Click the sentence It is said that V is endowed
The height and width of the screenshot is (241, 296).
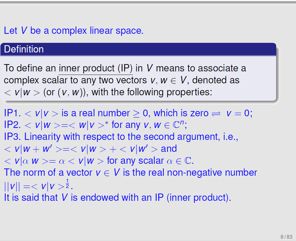pyautogui.click(x=117, y=198)
